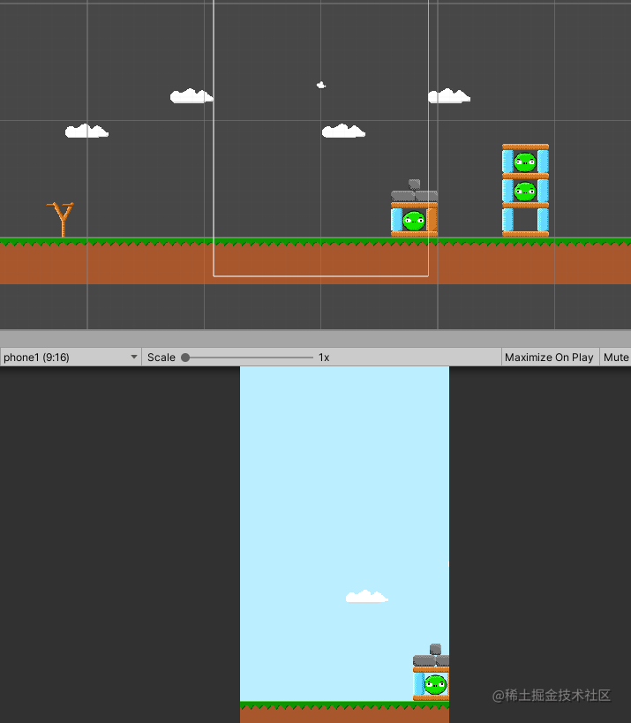The height and width of the screenshot is (723, 631).
Task: Click the Scale slider handle
Action: pos(185,358)
